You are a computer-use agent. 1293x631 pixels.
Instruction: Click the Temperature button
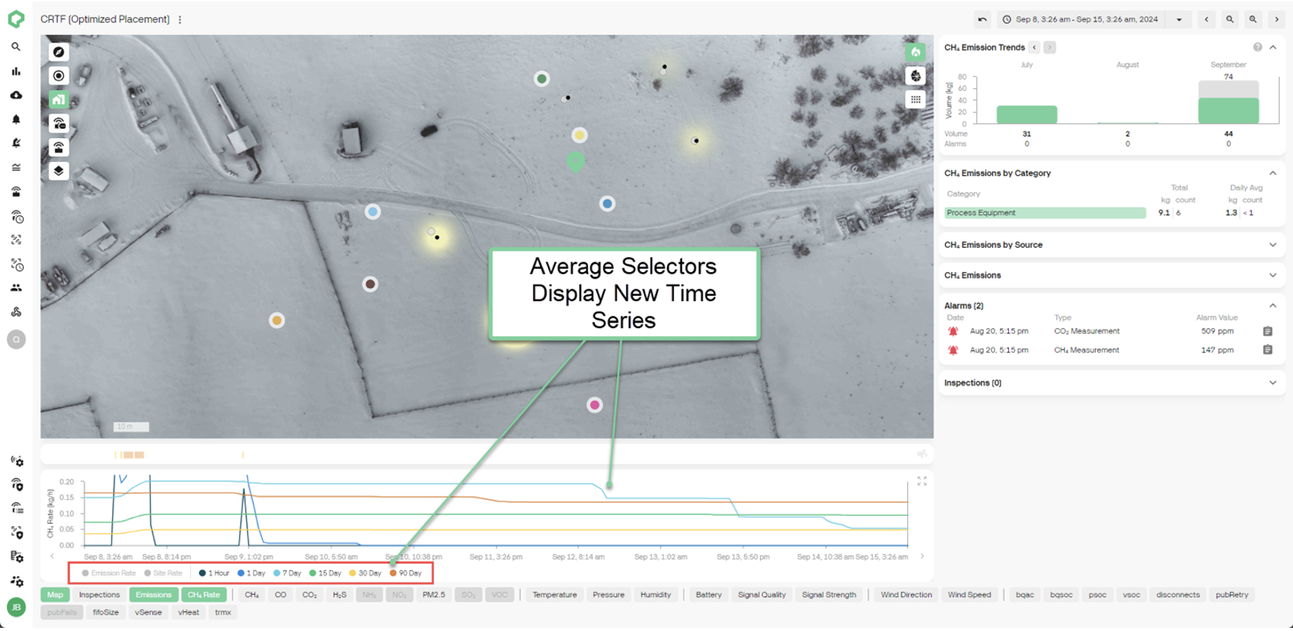(554, 595)
